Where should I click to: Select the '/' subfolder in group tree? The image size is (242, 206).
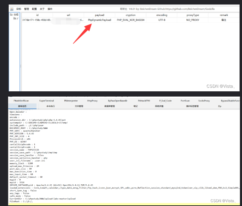[x=16, y=18]
